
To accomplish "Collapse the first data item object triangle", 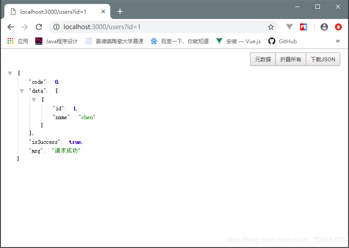I will [34, 100].
